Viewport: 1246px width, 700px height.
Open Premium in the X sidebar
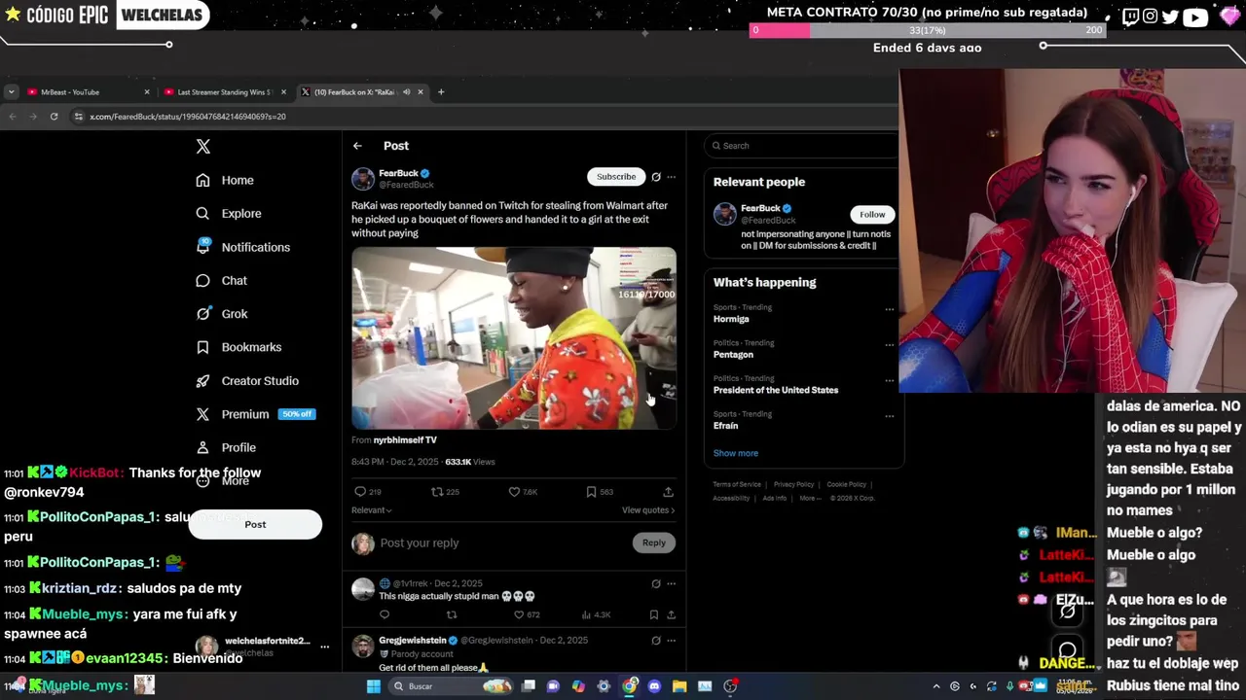(x=255, y=414)
